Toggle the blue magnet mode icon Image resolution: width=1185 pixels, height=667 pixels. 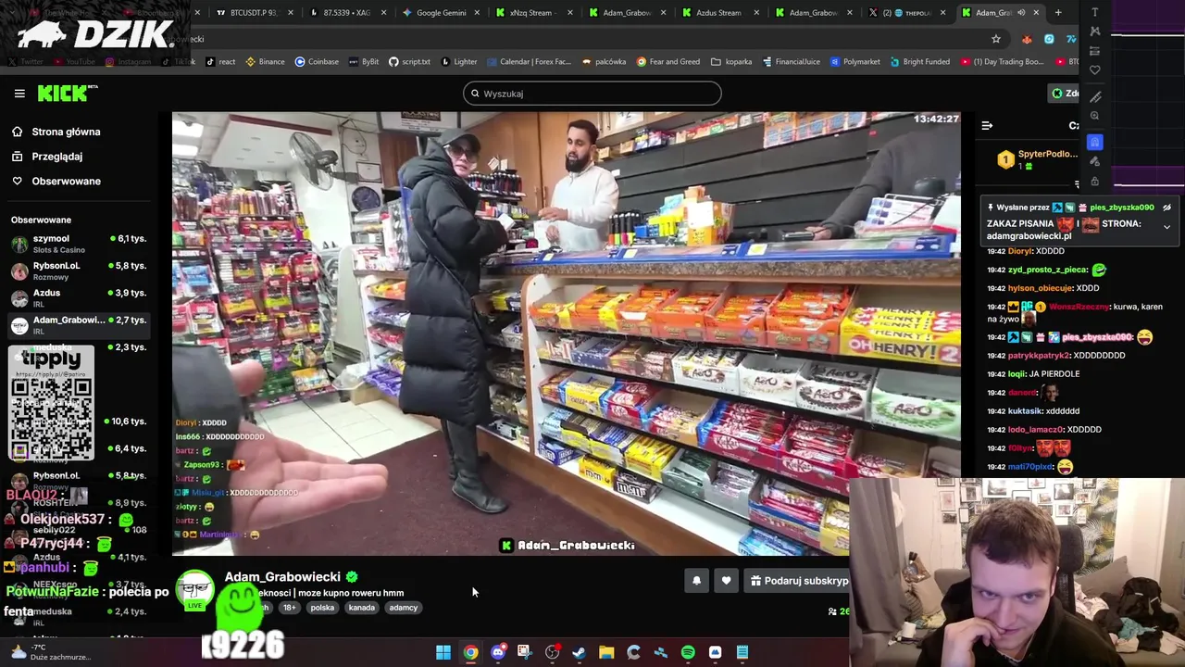pyautogui.click(x=1095, y=142)
